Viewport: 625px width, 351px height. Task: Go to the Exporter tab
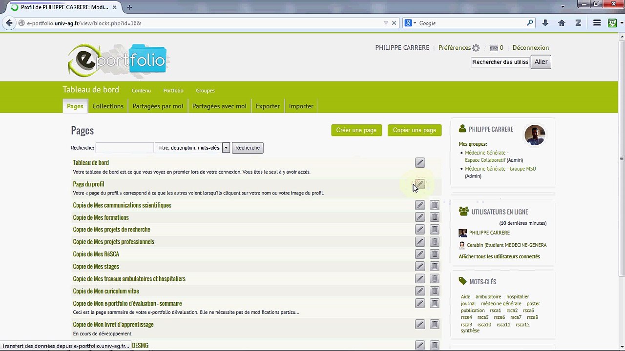268,106
